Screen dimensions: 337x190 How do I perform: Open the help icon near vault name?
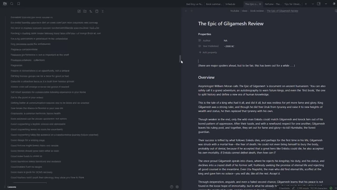172,187
